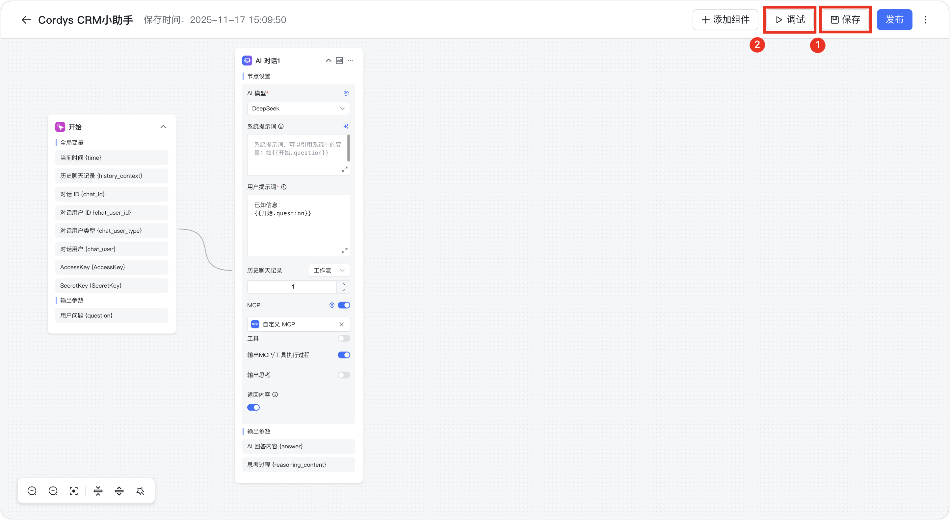
Task: Click the auto-arrange layout icon
Action: pyautogui.click(x=140, y=491)
